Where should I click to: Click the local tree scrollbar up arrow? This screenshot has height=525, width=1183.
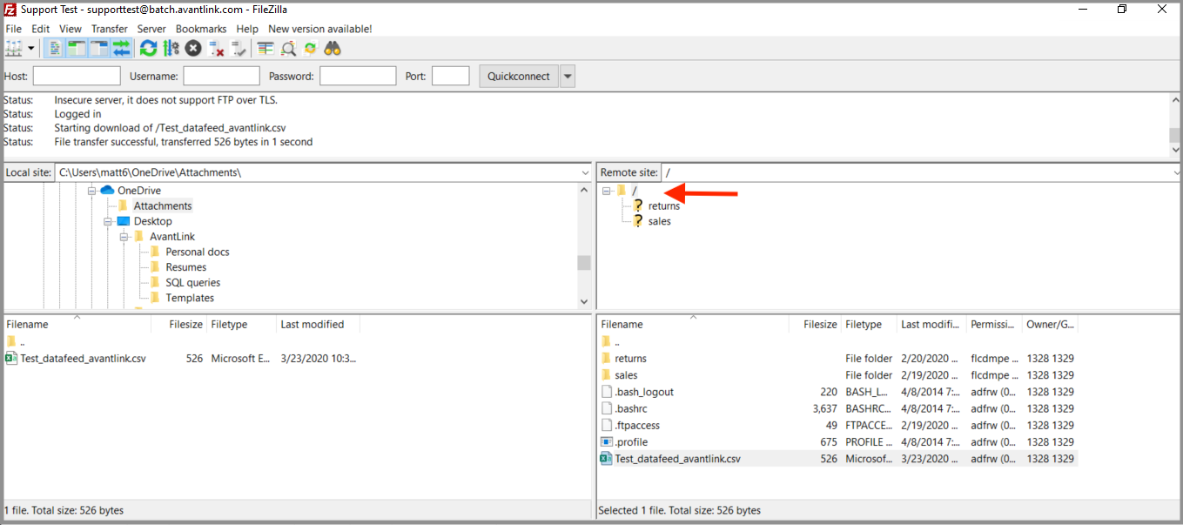tap(584, 190)
